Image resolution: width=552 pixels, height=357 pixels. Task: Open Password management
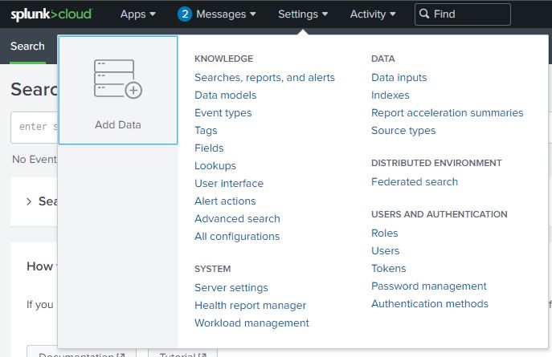pos(429,286)
